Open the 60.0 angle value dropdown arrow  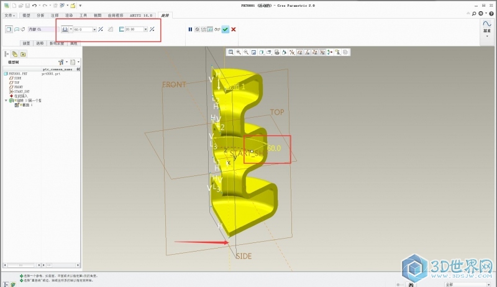pos(94,29)
